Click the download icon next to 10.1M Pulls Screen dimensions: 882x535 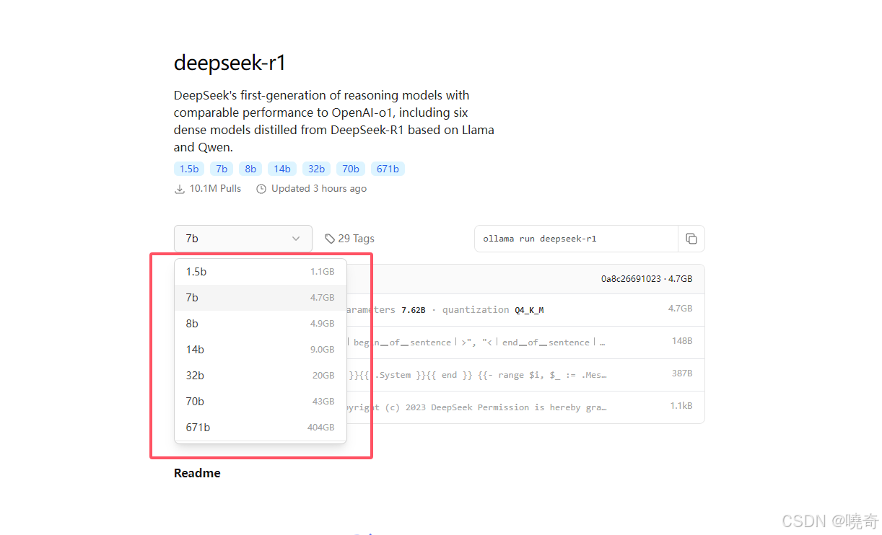coord(179,189)
